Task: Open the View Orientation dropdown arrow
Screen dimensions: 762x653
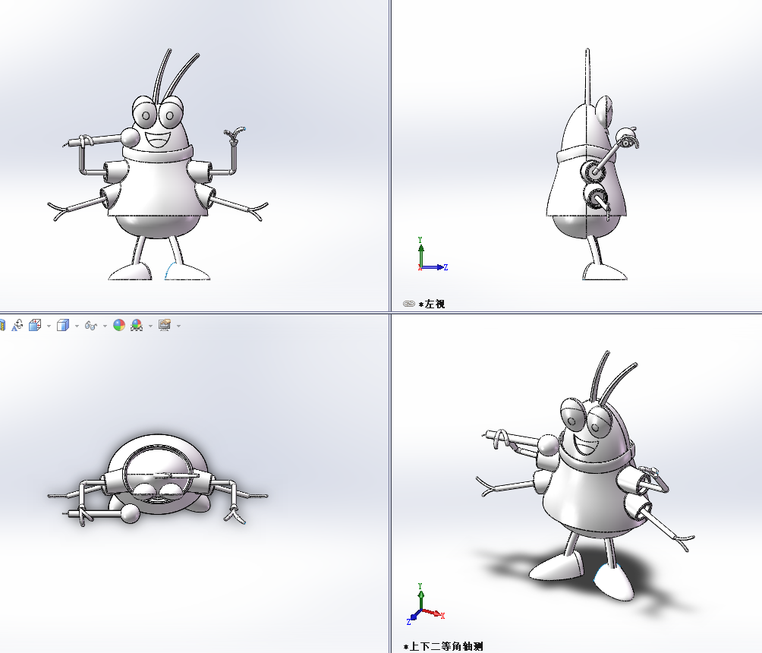Action: (49, 326)
